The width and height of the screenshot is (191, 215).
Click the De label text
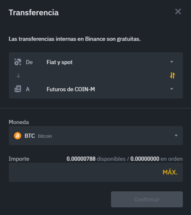coord(29,62)
